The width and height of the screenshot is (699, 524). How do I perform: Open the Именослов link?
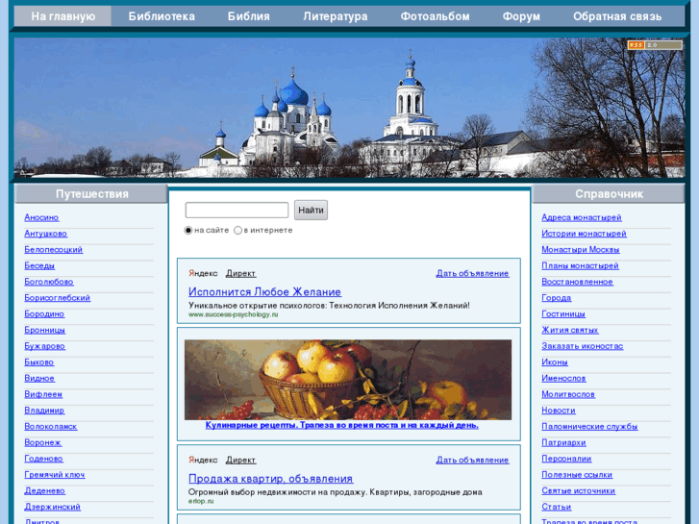tap(563, 378)
